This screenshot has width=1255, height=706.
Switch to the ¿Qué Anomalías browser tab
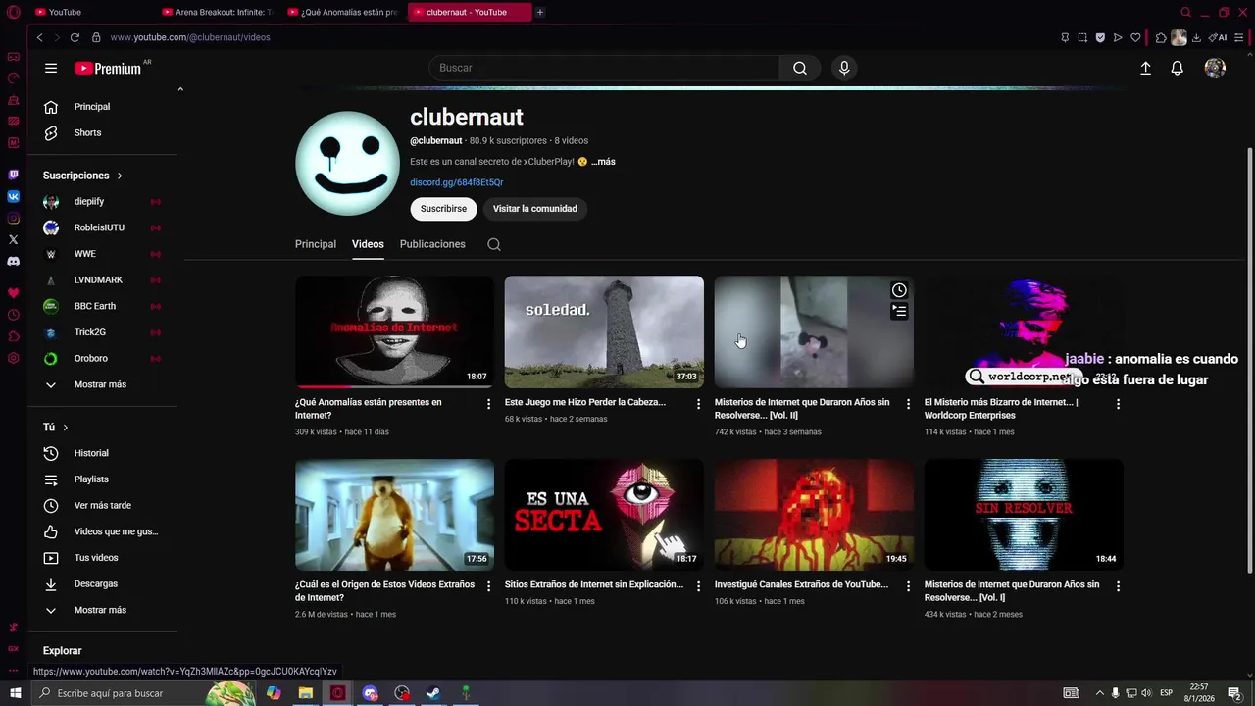343,12
